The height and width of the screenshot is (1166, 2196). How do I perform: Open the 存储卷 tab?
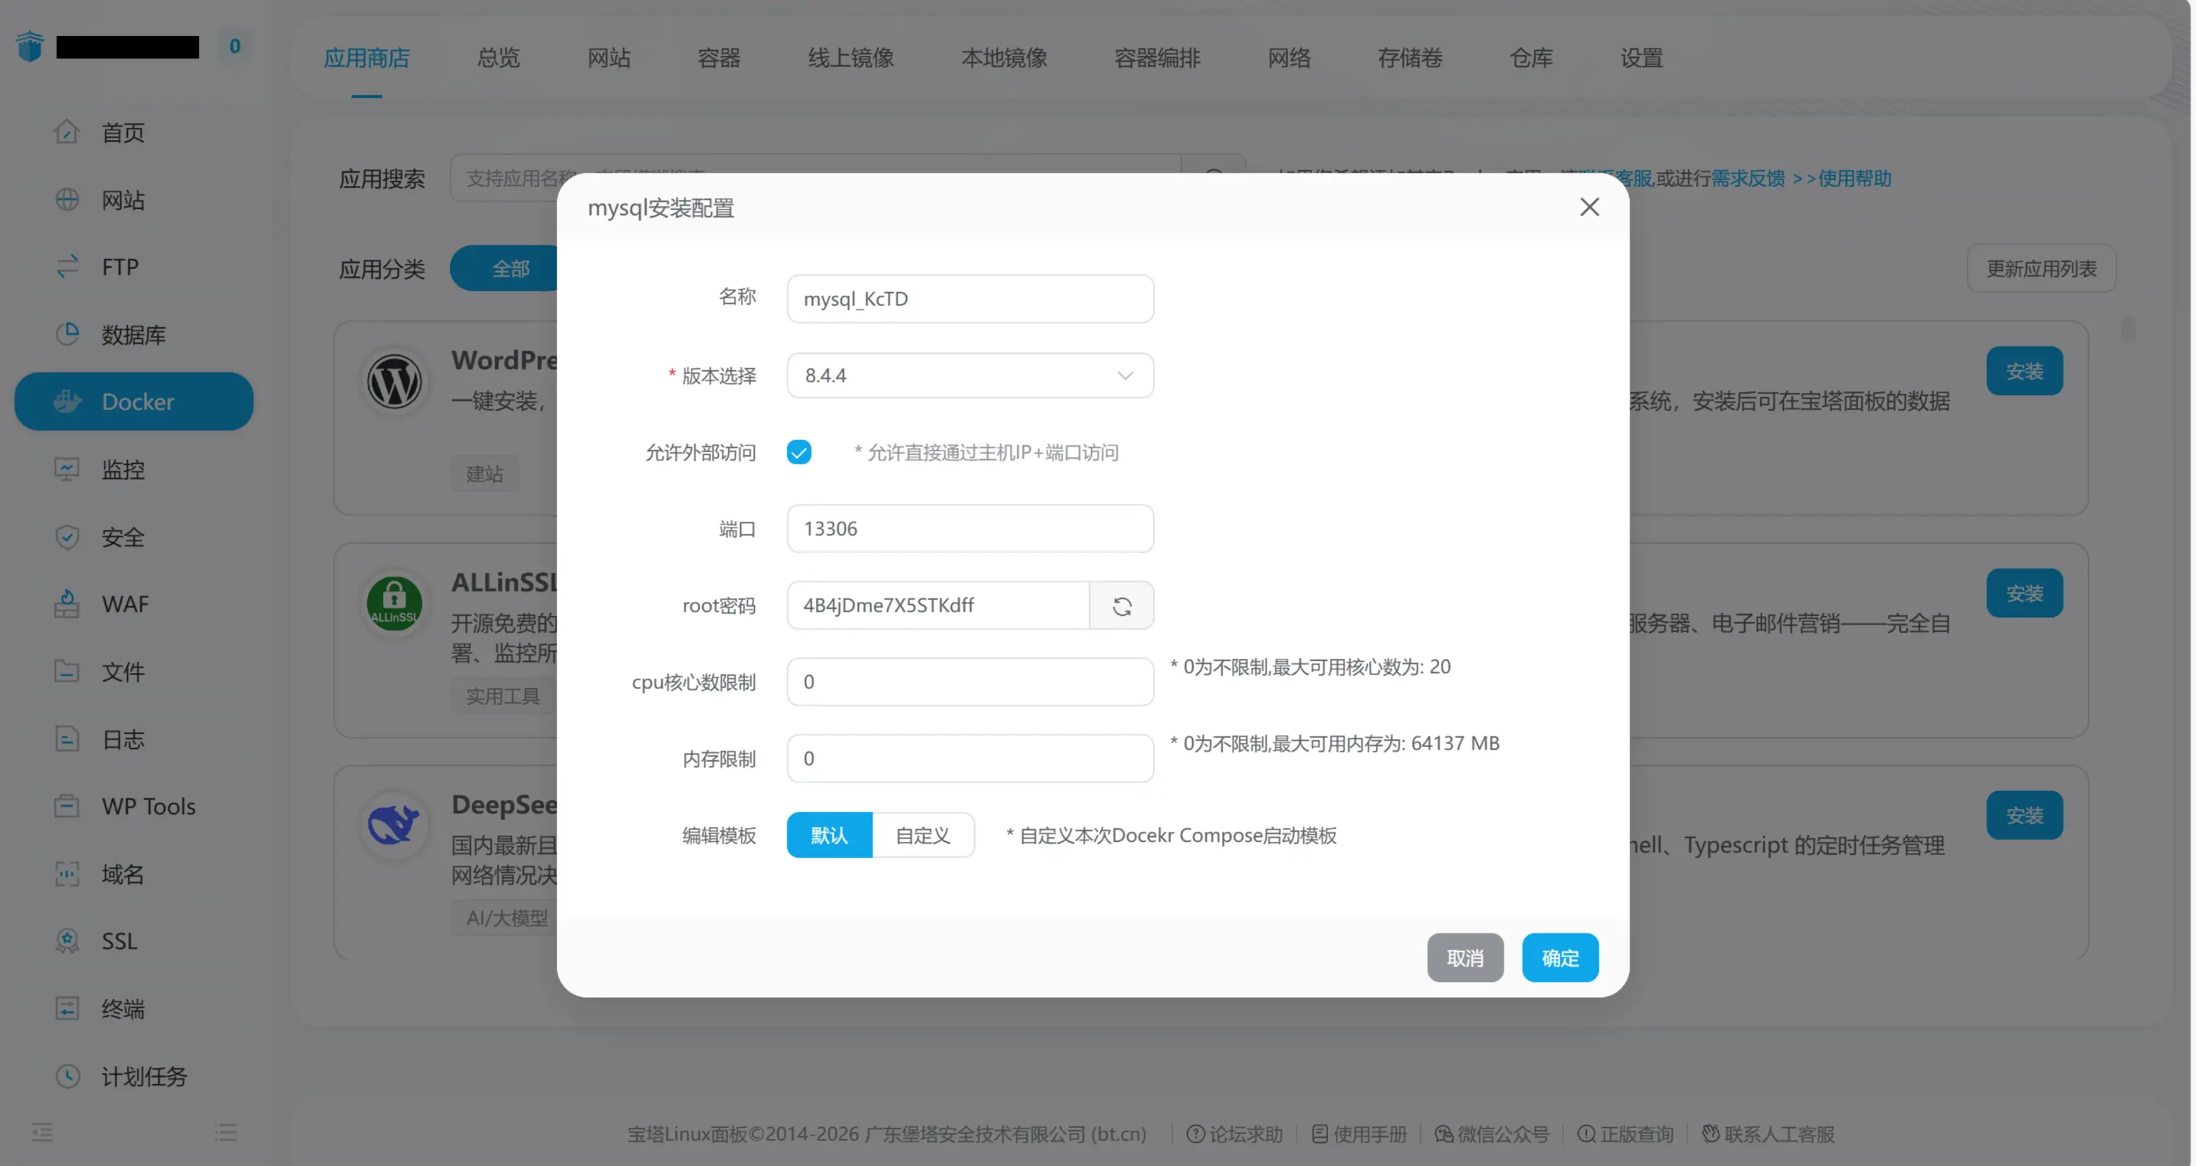tap(1411, 58)
